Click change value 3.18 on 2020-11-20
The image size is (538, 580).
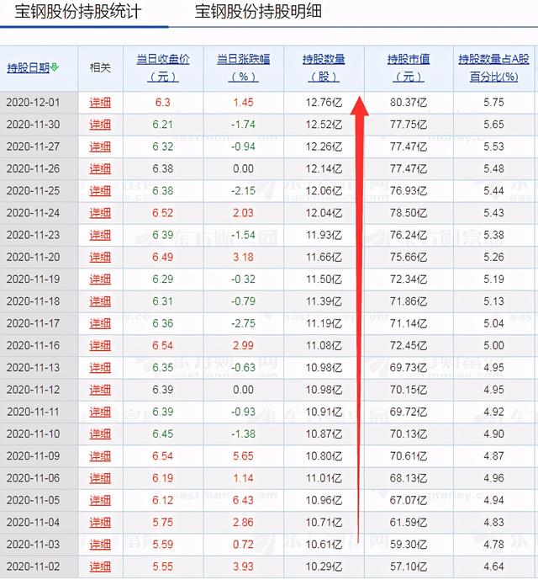click(243, 257)
